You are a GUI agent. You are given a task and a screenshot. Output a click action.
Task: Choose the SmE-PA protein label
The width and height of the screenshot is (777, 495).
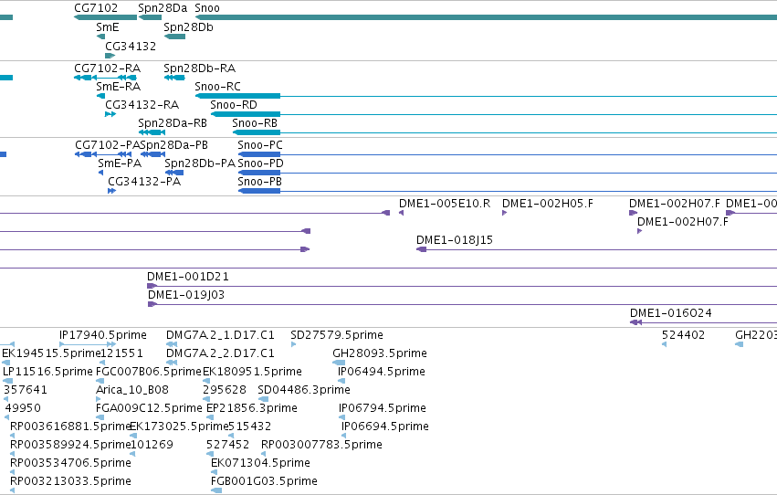[x=120, y=163]
